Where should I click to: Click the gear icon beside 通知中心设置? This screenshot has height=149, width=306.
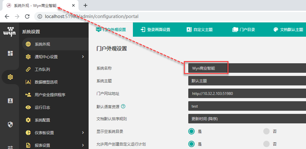(28, 57)
